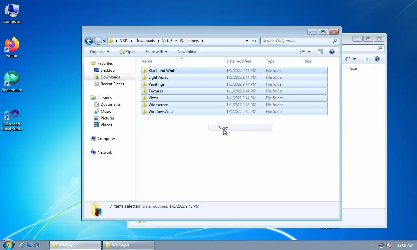Open the view options dropdown arrow

309,52
